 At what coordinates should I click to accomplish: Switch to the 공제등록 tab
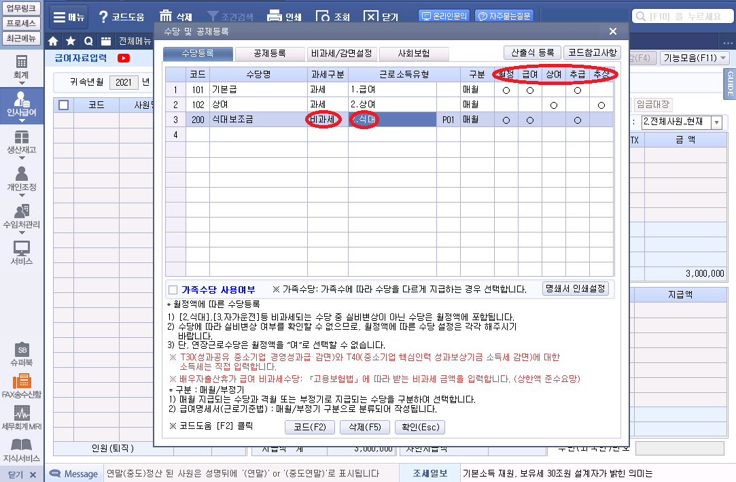(x=270, y=54)
